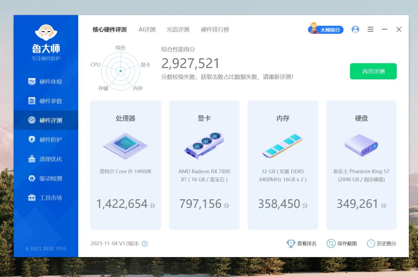Image resolution: width=418 pixels, height=277 pixels.
Task: Open 硬件体检 in sidebar
Action: click(x=46, y=82)
